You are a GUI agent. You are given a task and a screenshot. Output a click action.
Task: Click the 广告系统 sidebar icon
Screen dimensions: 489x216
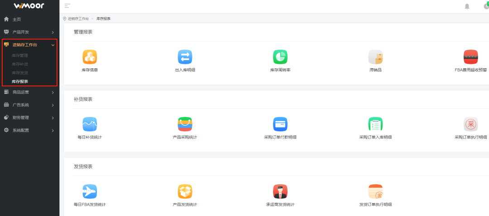point(6,105)
